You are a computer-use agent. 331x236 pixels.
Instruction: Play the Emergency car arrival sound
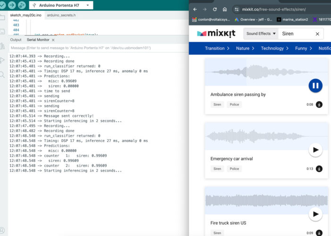point(315,150)
